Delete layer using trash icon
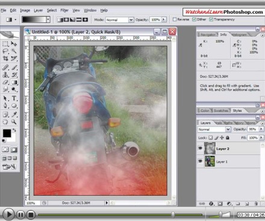Viewport: 265px width, 221px height. coord(256,204)
